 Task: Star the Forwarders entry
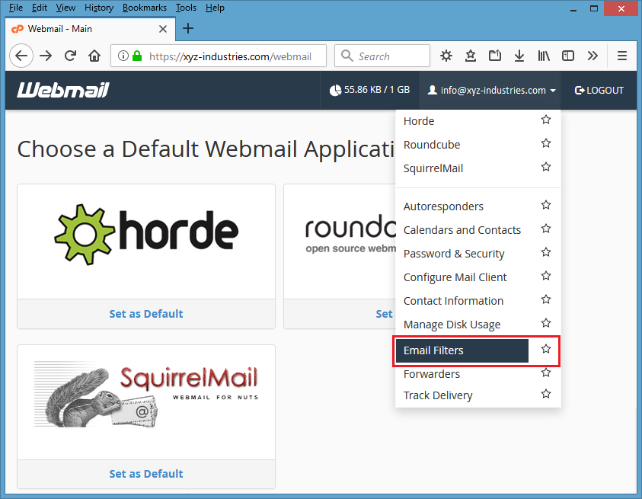(x=546, y=373)
